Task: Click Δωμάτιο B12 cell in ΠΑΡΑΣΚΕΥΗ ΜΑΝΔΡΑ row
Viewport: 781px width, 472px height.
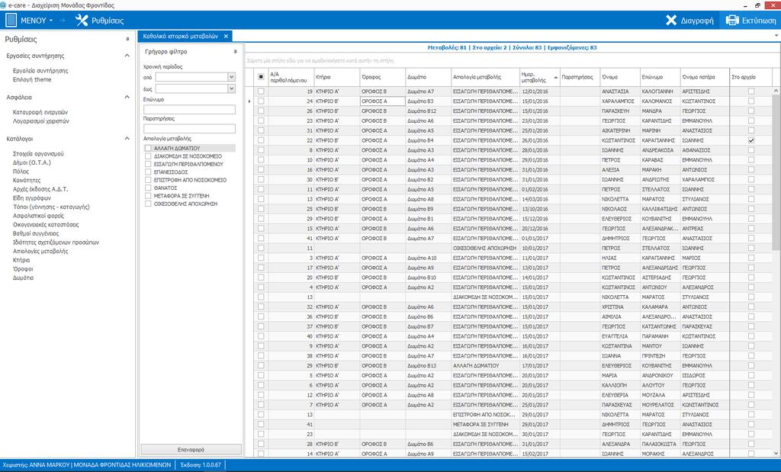Action: [x=428, y=111]
